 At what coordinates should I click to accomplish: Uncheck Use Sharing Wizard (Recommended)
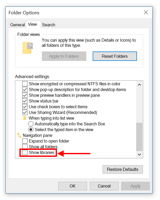pos(25,112)
